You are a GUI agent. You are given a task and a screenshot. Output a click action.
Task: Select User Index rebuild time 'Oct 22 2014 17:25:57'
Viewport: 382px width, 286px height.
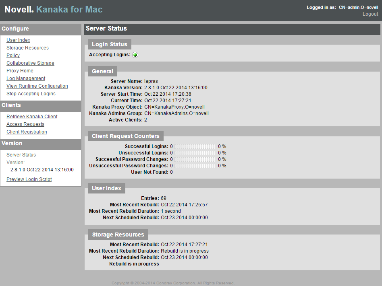184,205
